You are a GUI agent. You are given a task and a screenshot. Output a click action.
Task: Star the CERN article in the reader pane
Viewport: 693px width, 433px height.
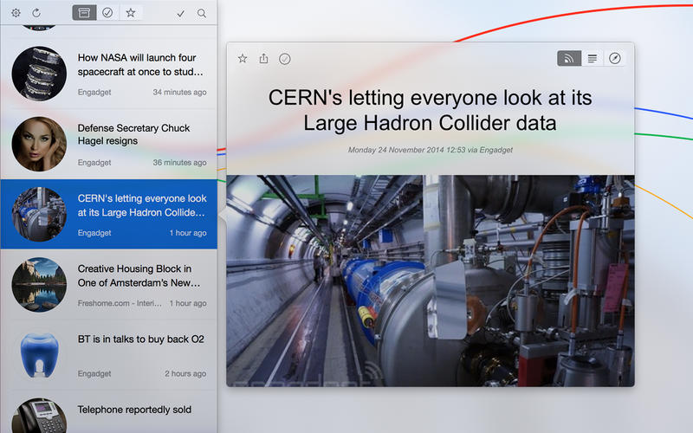click(243, 59)
